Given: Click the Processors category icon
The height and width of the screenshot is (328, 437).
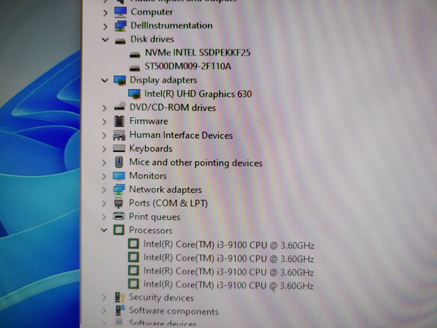Looking at the screenshot, I should tap(119, 230).
